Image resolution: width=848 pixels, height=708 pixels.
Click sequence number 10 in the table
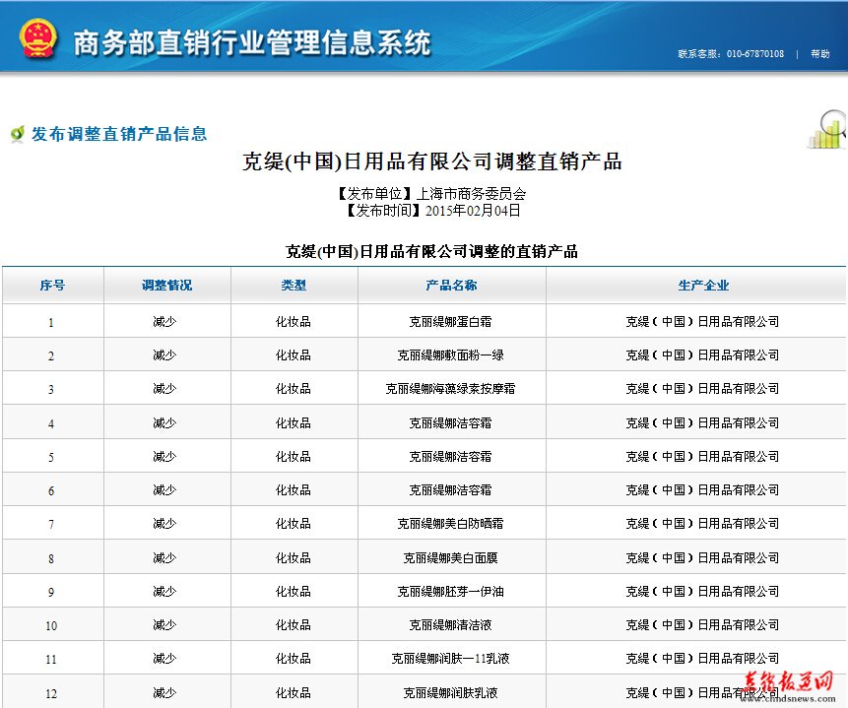pos(51,626)
